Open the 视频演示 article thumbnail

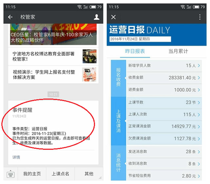pyautogui.click(x=89, y=74)
